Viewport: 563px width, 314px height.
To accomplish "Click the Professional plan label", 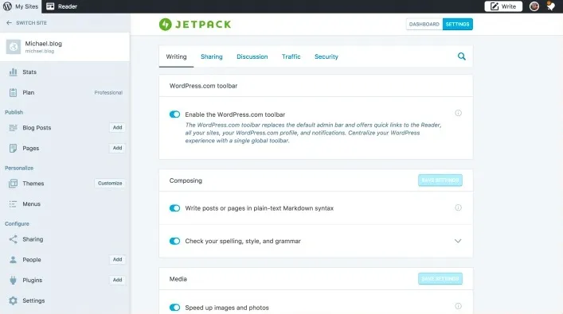I will coord(108,92).
